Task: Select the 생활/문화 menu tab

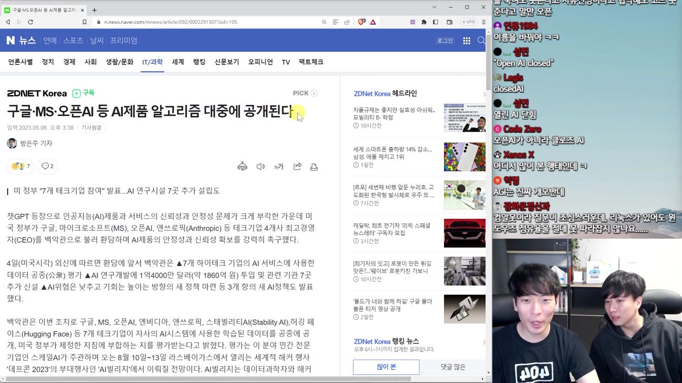Action: (119, 62)
